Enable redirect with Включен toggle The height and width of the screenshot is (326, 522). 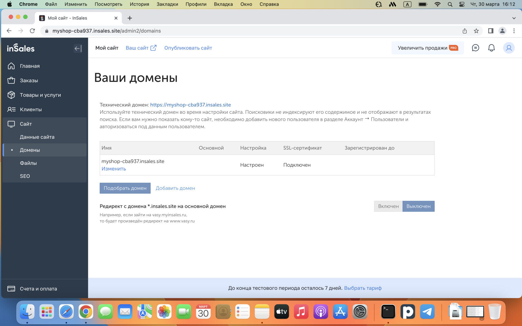coord(388,206)
